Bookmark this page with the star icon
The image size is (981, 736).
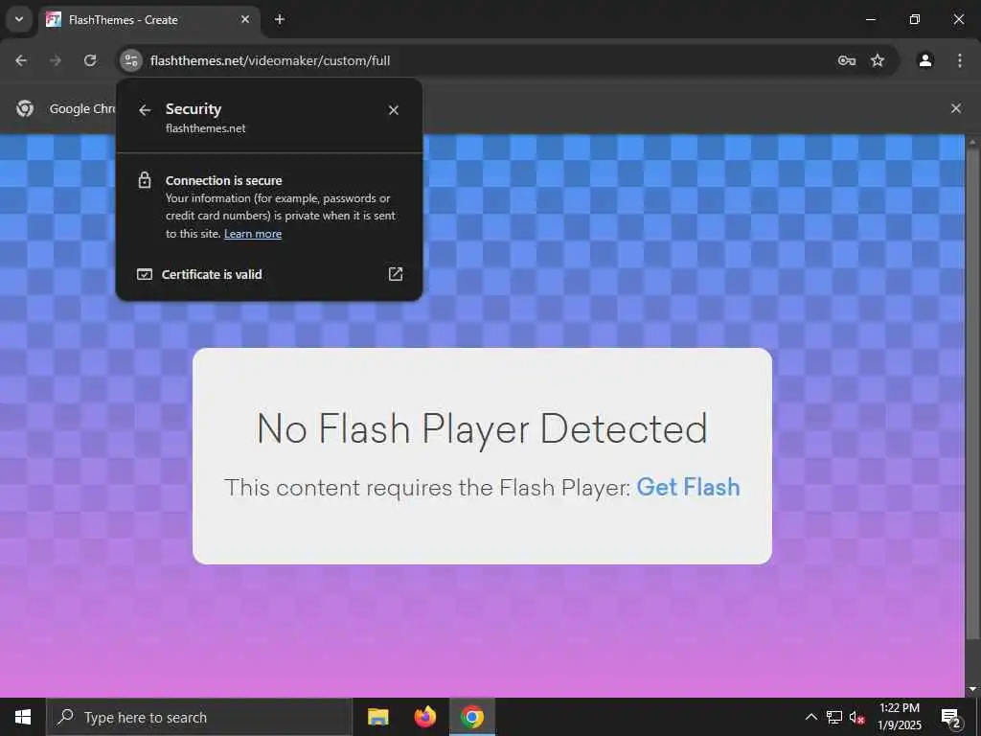878,60
